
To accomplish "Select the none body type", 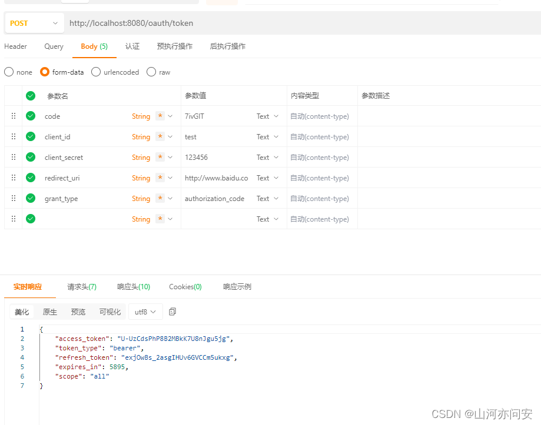I will [x=9, y=72].
